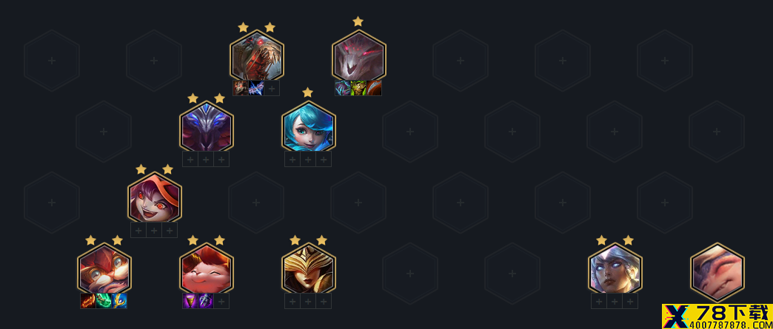Open the 78下载 watermark logo

pos(717,316)
